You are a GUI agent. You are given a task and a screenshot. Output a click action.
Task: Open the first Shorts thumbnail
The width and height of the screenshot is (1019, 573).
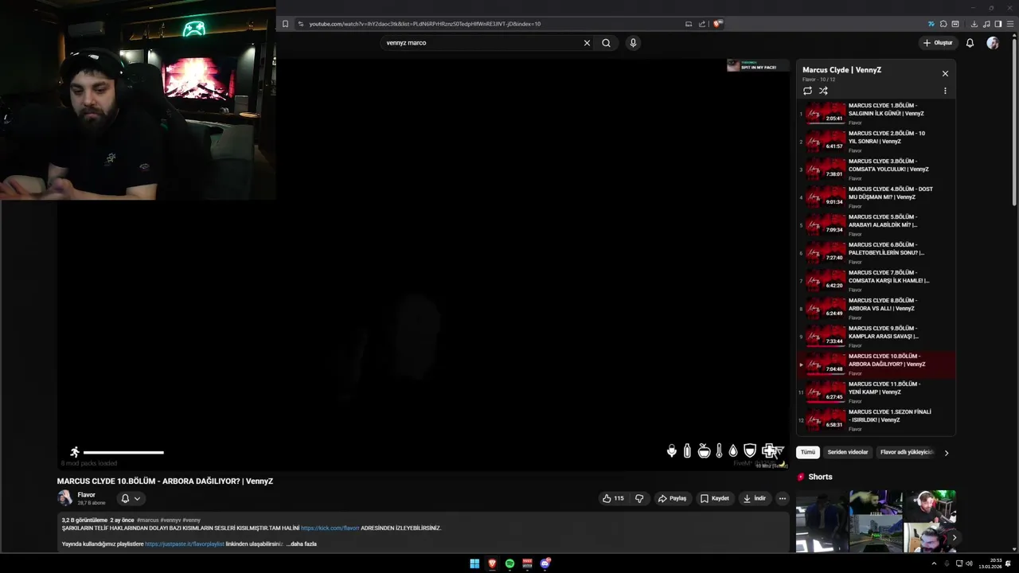coord(822,521)
